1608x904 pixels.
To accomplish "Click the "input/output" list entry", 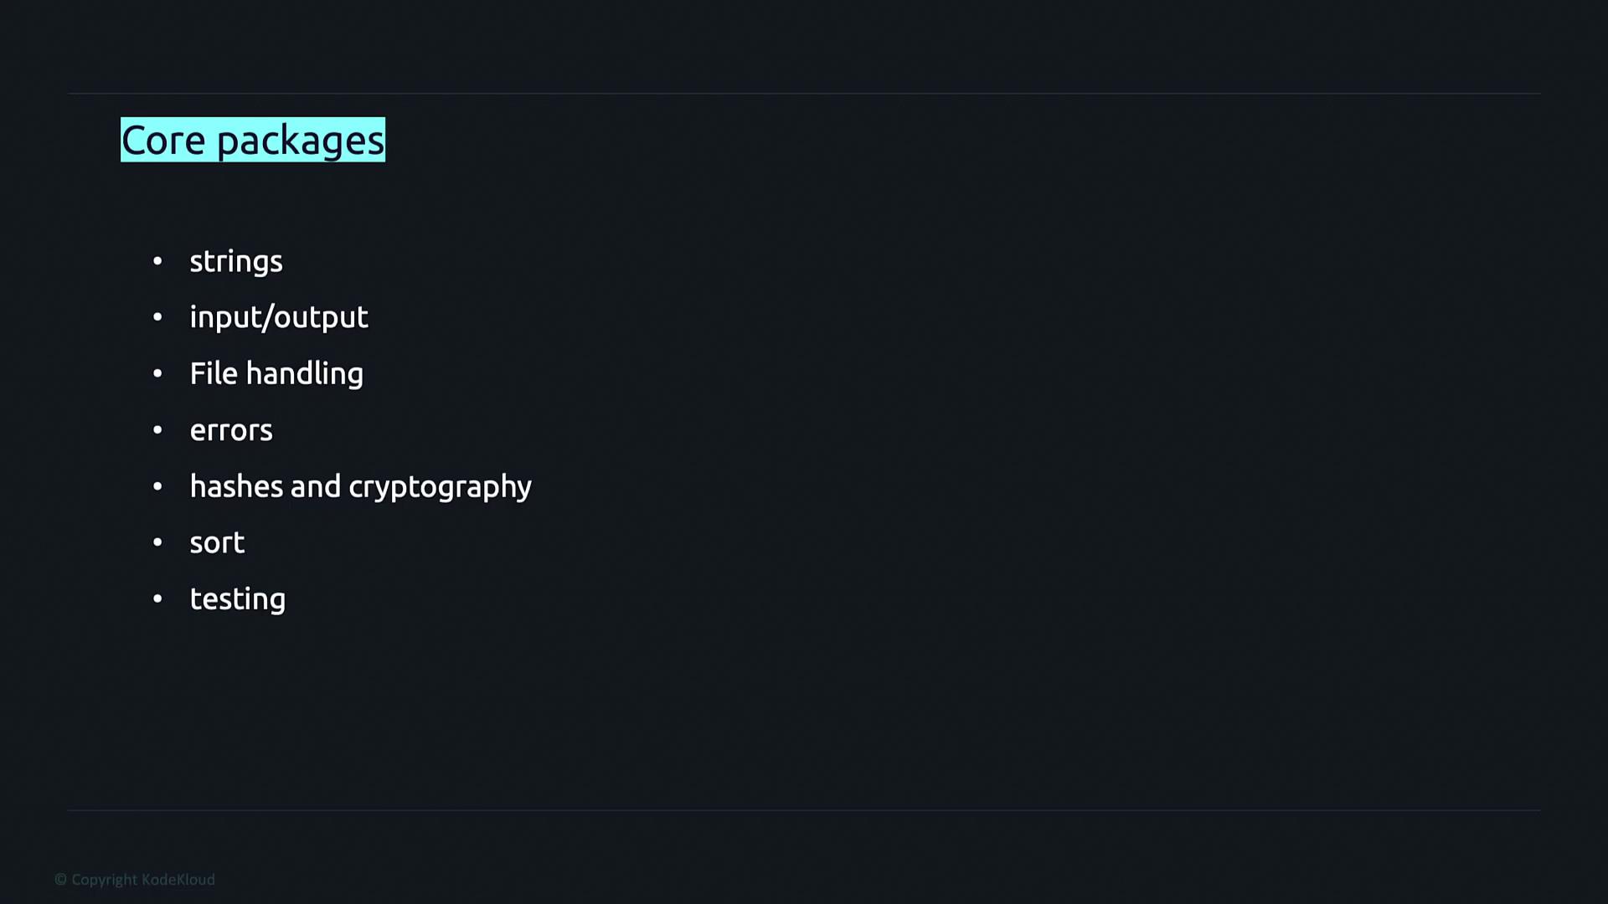I will click(279, 317).
